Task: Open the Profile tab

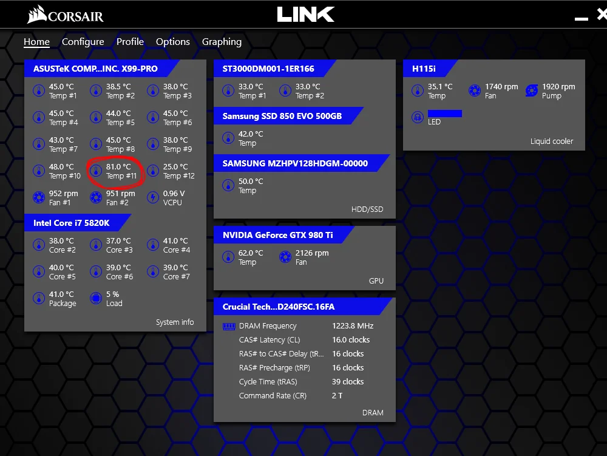Action: tap(130, 42)
